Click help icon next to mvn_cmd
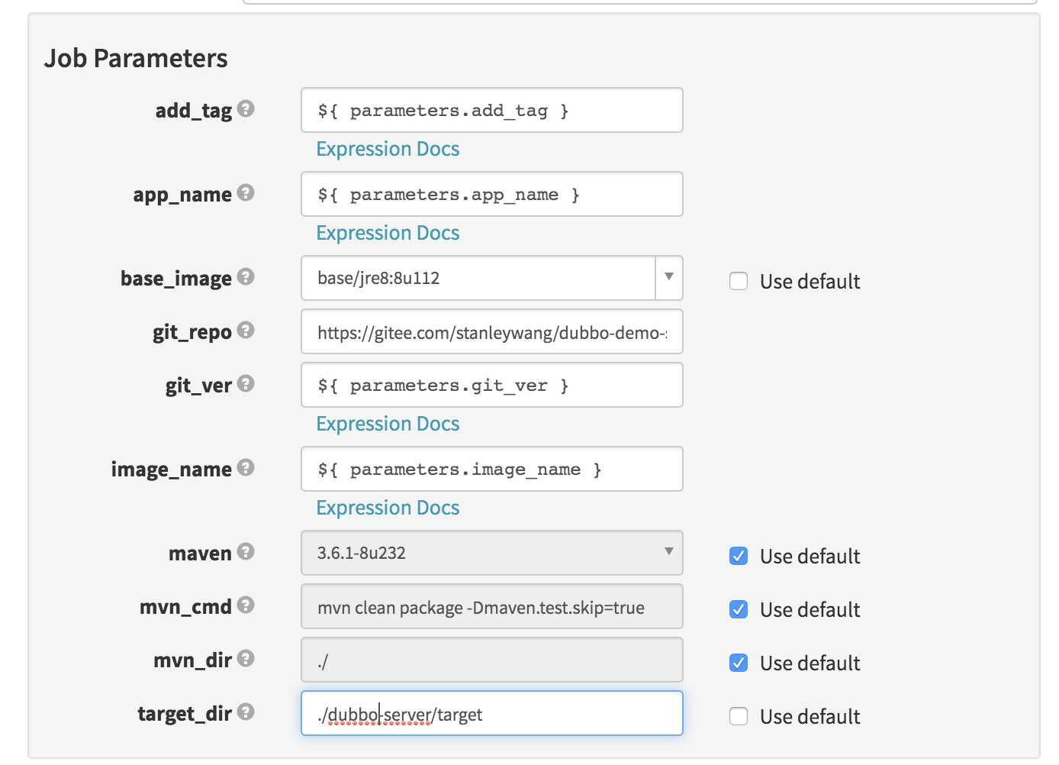Screen dimensions: 1059x765 246,605
